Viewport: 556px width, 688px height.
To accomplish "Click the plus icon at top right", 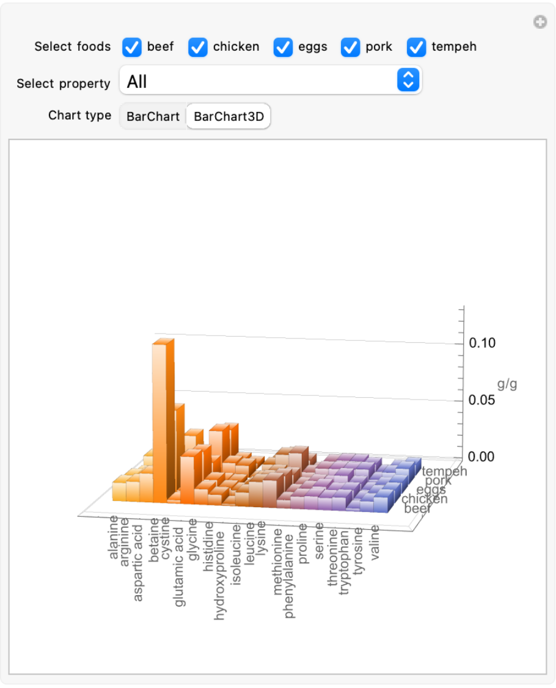I will [540, 23].
